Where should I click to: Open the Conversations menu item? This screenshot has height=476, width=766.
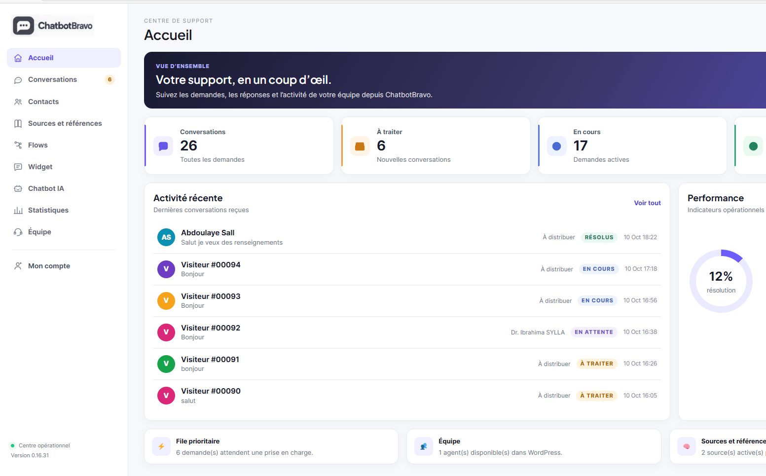pos(64,79)
